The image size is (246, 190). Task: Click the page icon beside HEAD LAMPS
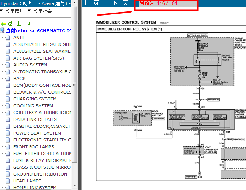pos(8,181)
